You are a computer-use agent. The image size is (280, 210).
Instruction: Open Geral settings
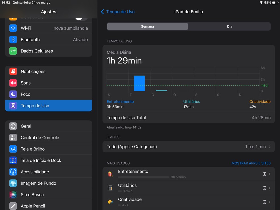point(49,126)
